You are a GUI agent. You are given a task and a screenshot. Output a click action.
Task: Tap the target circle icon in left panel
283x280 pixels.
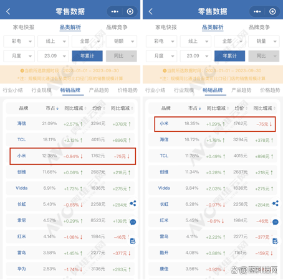point(130,11)
